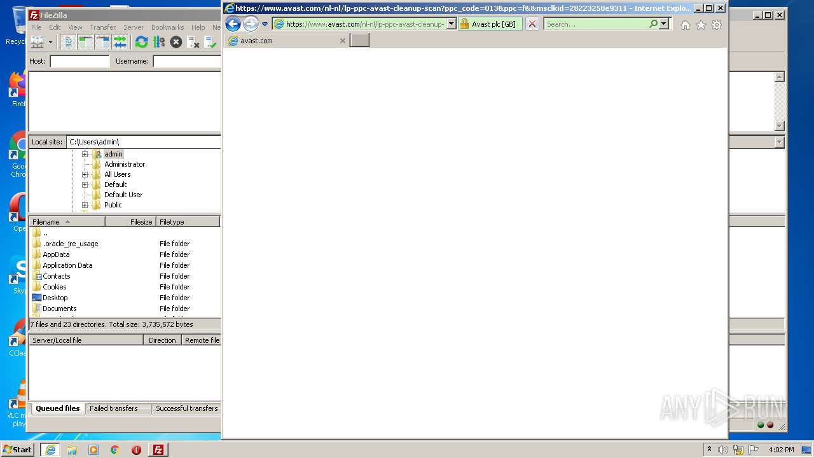
Task: Open FileZilla Help menu
Action: click(x=198, y=27)
